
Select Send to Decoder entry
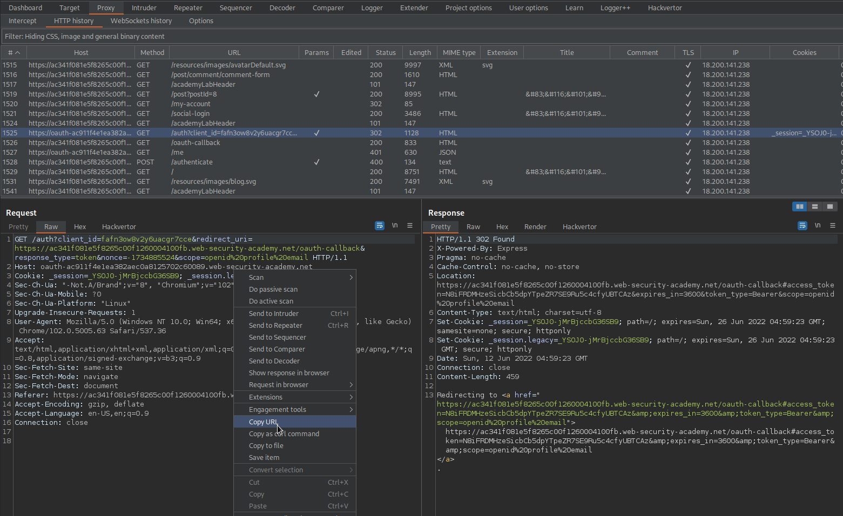pyautogui.click(x=295, y=361)
